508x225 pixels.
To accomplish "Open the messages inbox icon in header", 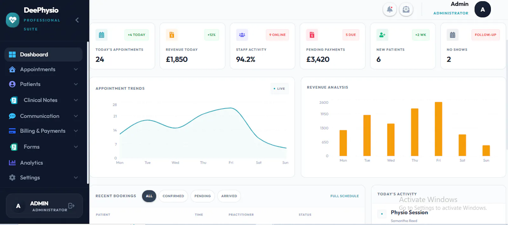I will pos(406,9).
